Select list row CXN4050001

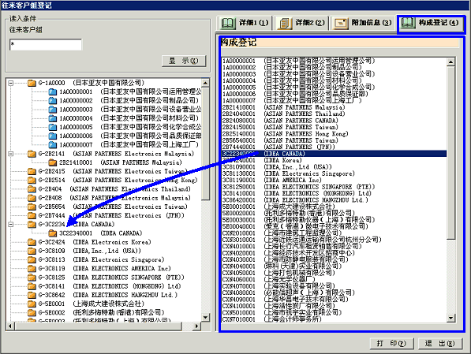pos(334,273)
